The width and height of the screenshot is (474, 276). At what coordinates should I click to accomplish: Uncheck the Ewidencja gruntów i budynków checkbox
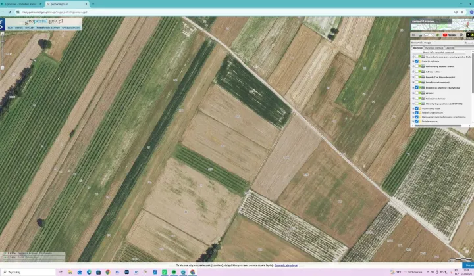click(417, 87)
